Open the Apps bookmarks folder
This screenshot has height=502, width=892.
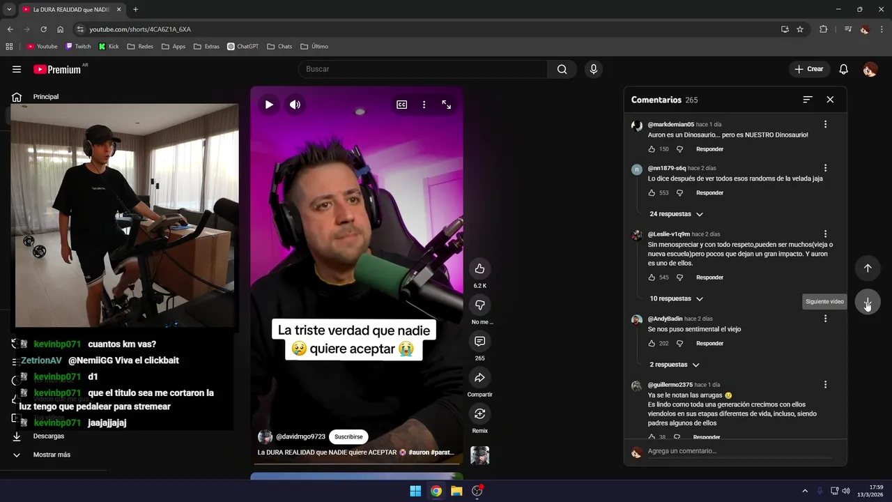click(174, 47)
